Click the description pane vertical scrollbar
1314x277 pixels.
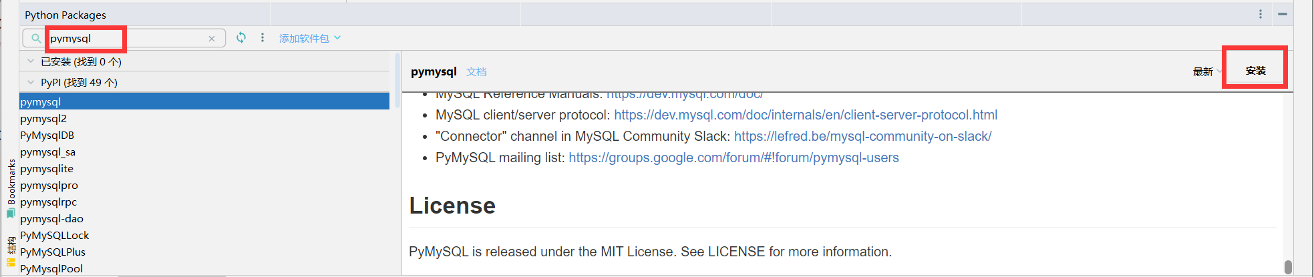pyautogui.click(x=1288, y=266)
